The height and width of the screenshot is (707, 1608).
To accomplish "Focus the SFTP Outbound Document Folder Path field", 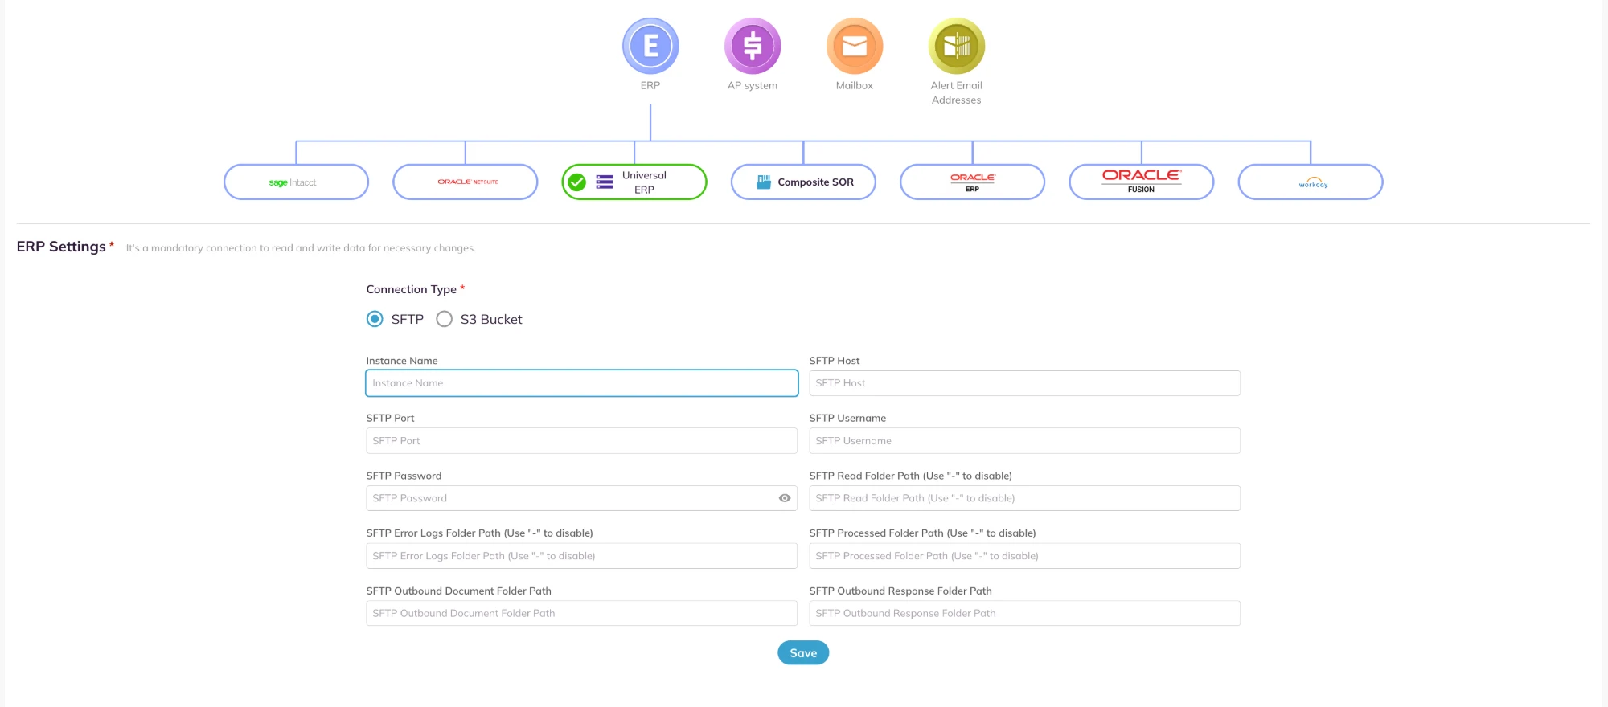I will [x=582, y=613].
